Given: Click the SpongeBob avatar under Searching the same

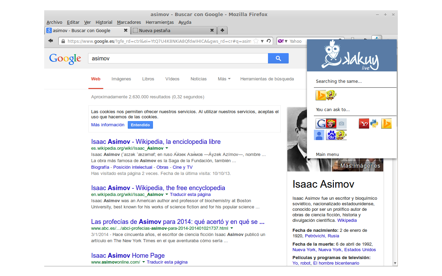Looking at the screenshot, I should (x=331, y=95).
